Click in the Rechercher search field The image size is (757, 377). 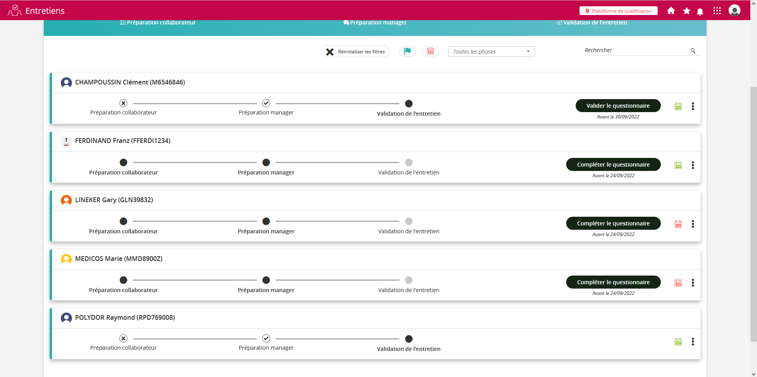coord(635,51)
